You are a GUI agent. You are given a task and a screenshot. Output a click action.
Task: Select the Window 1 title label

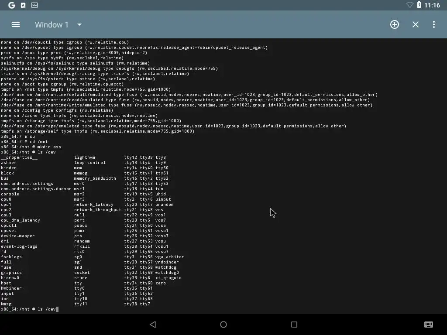(x=52, y=25)
